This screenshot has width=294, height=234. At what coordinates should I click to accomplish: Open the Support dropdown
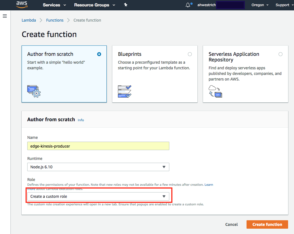tap(284, 5)
